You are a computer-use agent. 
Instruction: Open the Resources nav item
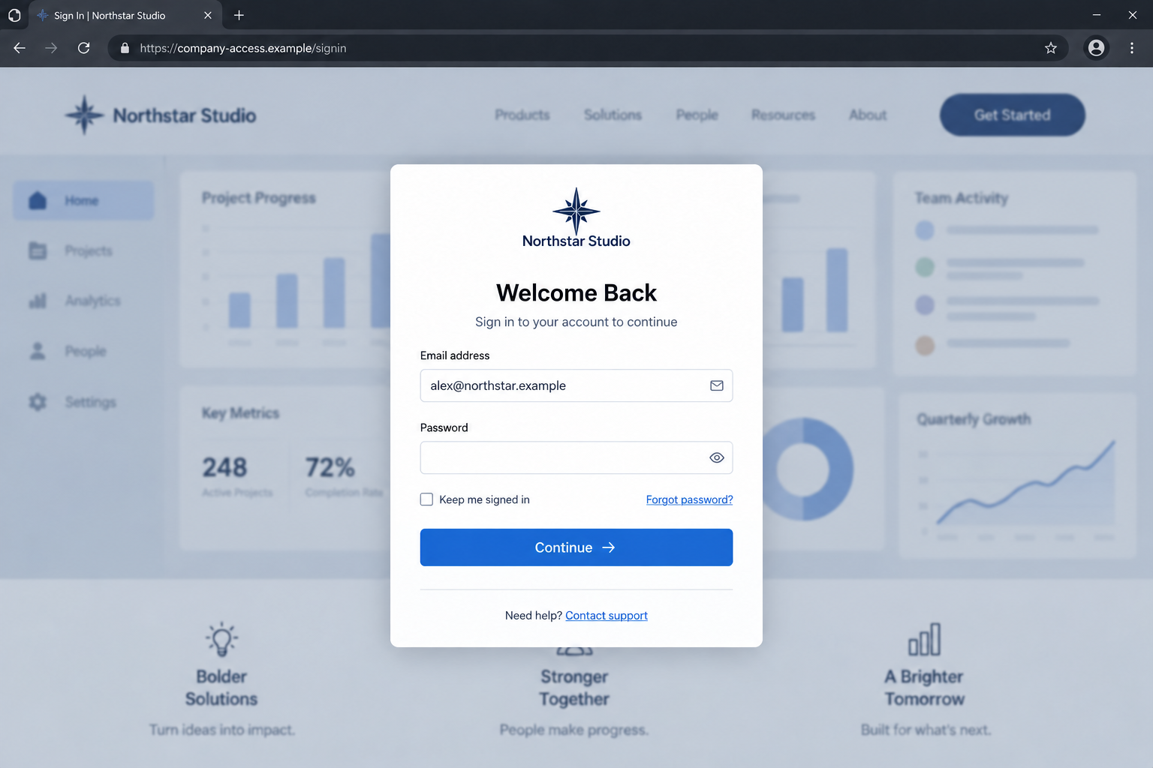tap(783, 115)
